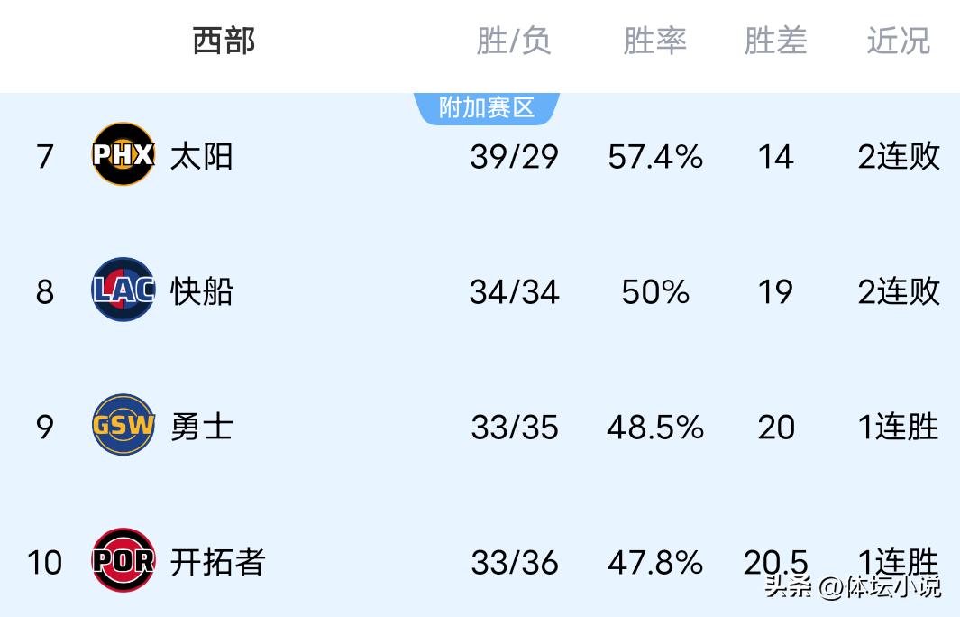Select the 西部 conference tab

point(224,41)
